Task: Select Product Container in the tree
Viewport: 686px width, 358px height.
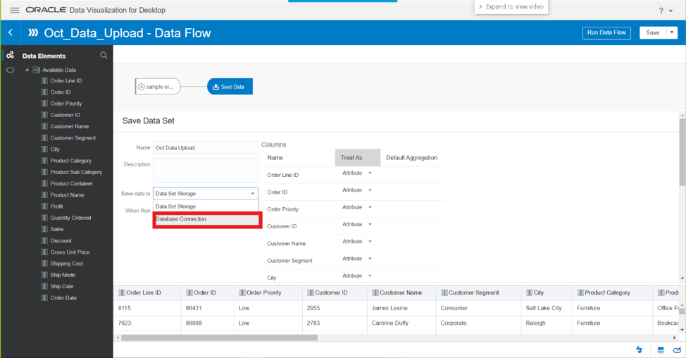Action: tap(71, 183)
